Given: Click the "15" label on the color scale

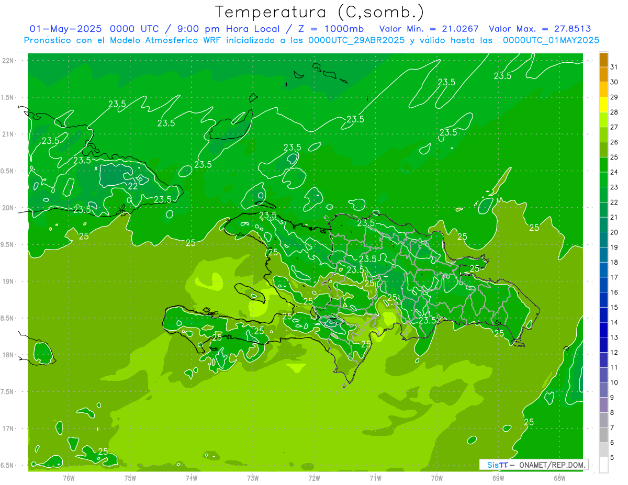Looking at the screenshot, I should pyautogui.click(x=614, y=307).
